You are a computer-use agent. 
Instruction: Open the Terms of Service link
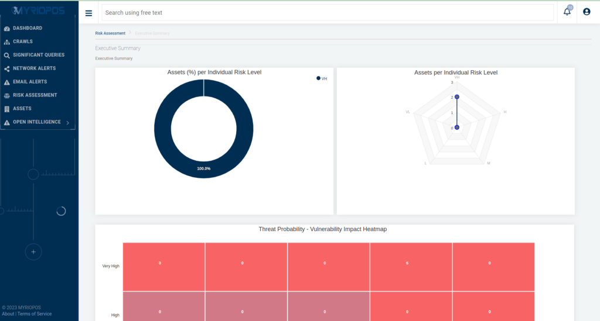tap(35, 314)
